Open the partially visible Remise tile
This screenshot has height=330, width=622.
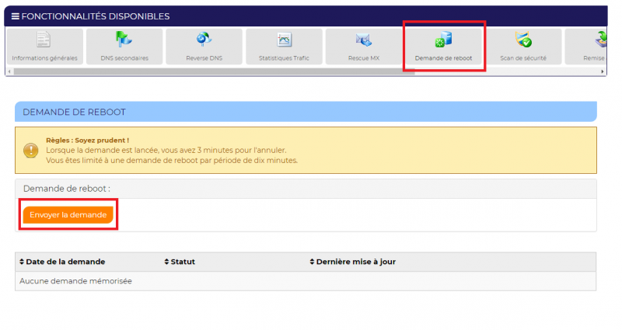(x=586, y=47)
